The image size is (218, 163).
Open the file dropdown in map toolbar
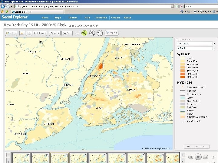tap(11, 33)
